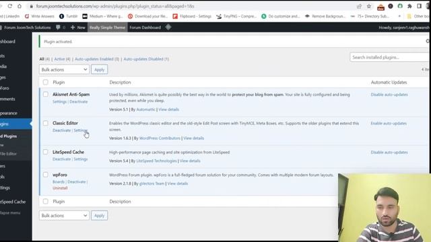Reload the page with browser refresh icon

click(10, 6)
